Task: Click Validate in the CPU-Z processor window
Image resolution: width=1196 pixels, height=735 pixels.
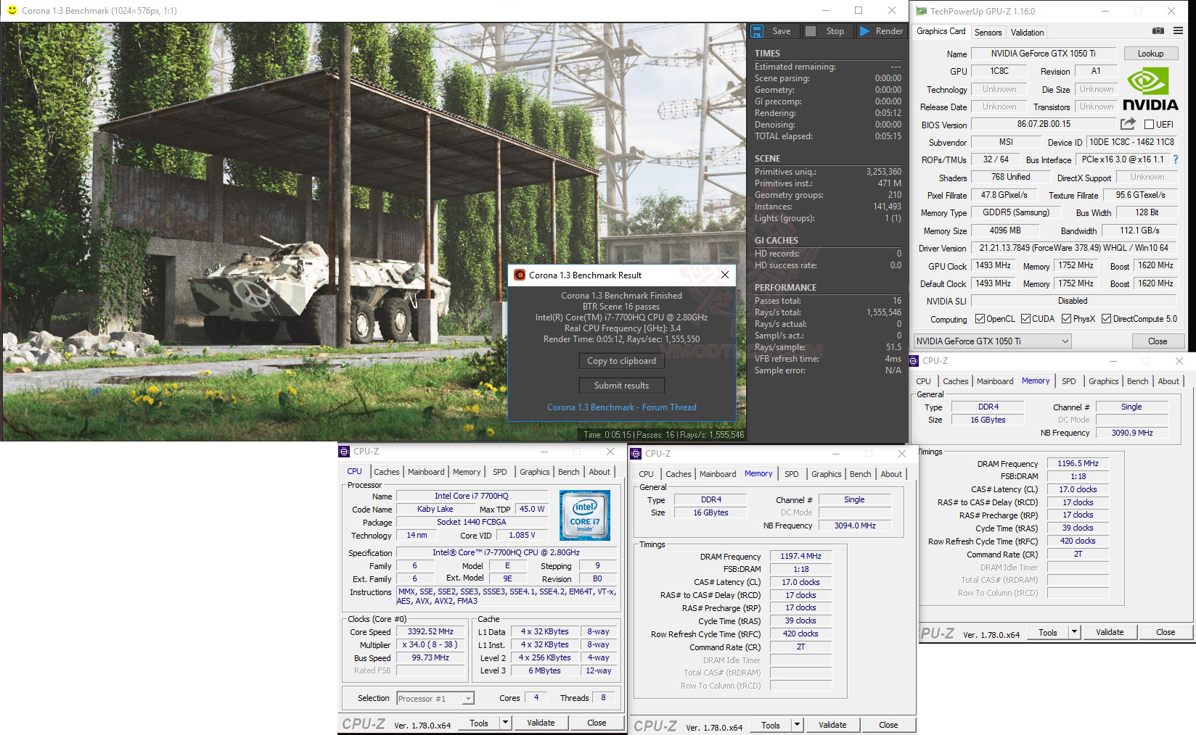Action: [541, 723]
